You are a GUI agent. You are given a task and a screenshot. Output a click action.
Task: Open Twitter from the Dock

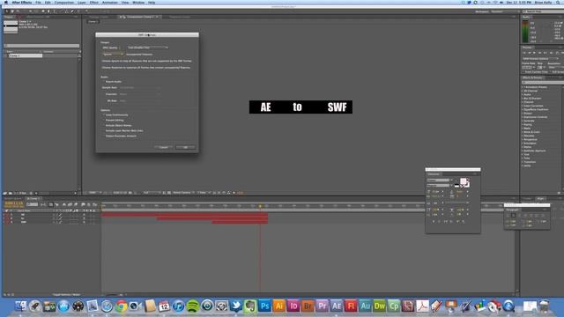click(236, 306)
